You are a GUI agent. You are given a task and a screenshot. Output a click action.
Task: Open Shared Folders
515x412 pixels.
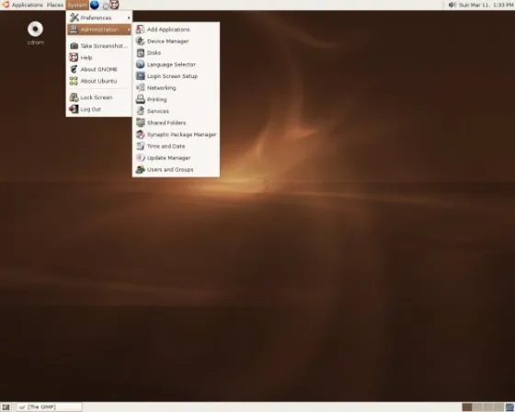click(x=176, y=123)
